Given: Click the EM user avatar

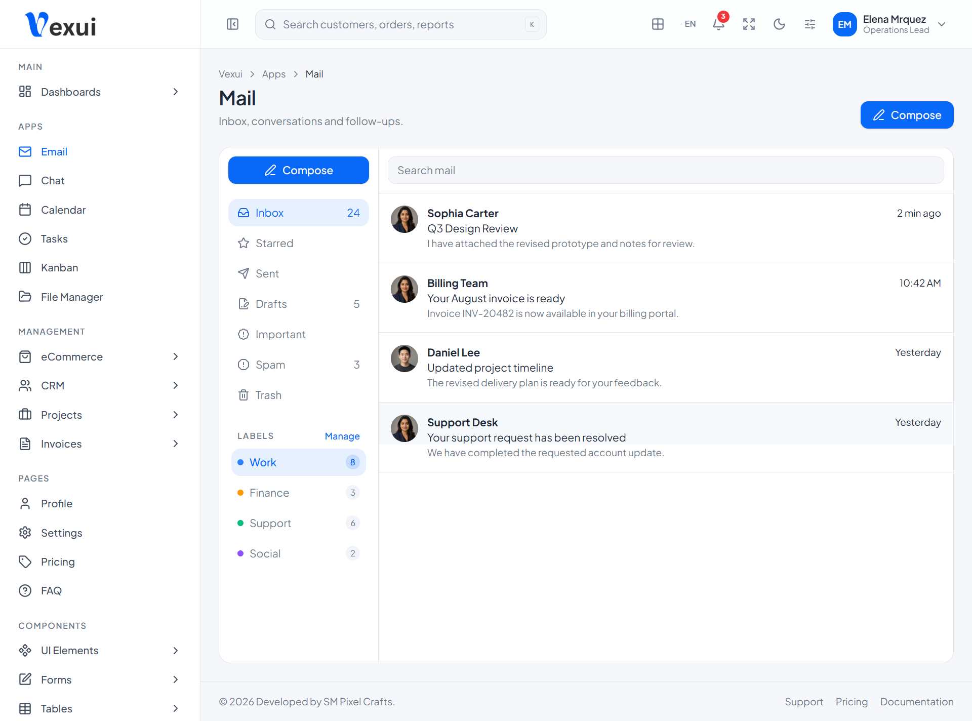Looking at the screenshot, I should [844, 24].
